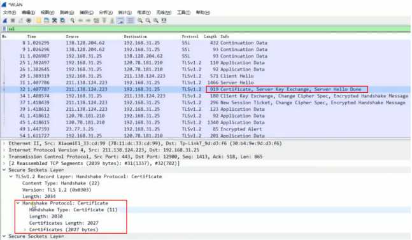Jump to the first packet

click(x=104, y=20)
